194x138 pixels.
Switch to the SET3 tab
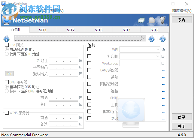coord(99,30)
